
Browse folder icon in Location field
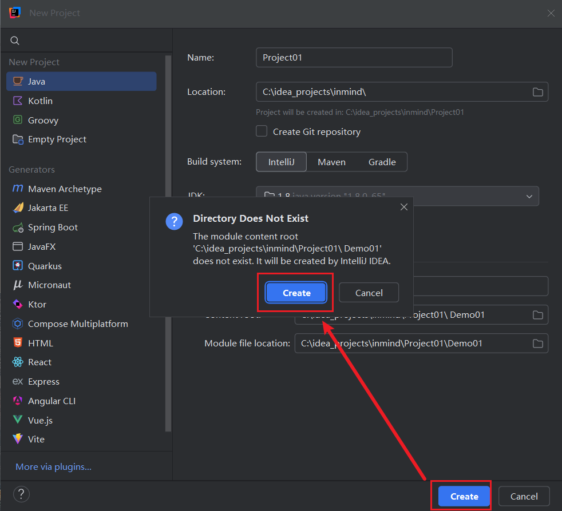pos(537,92)
